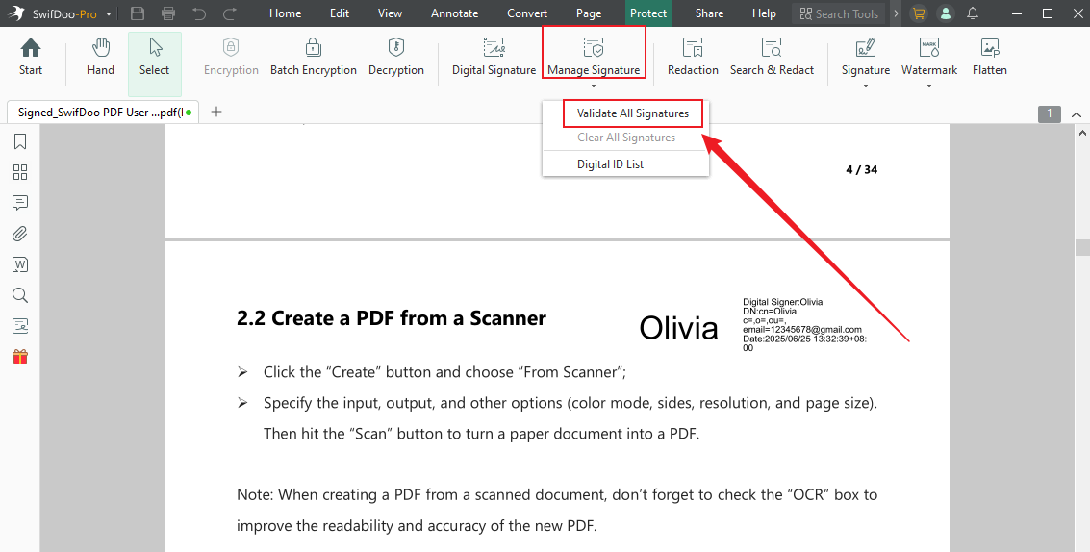Screen dimensions: 1090x552
Task: Expand the Watermark dropdown arrow
Action: 929,87
